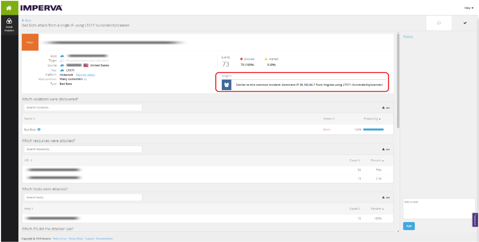Download resources list via csv icon

point(386,149)
